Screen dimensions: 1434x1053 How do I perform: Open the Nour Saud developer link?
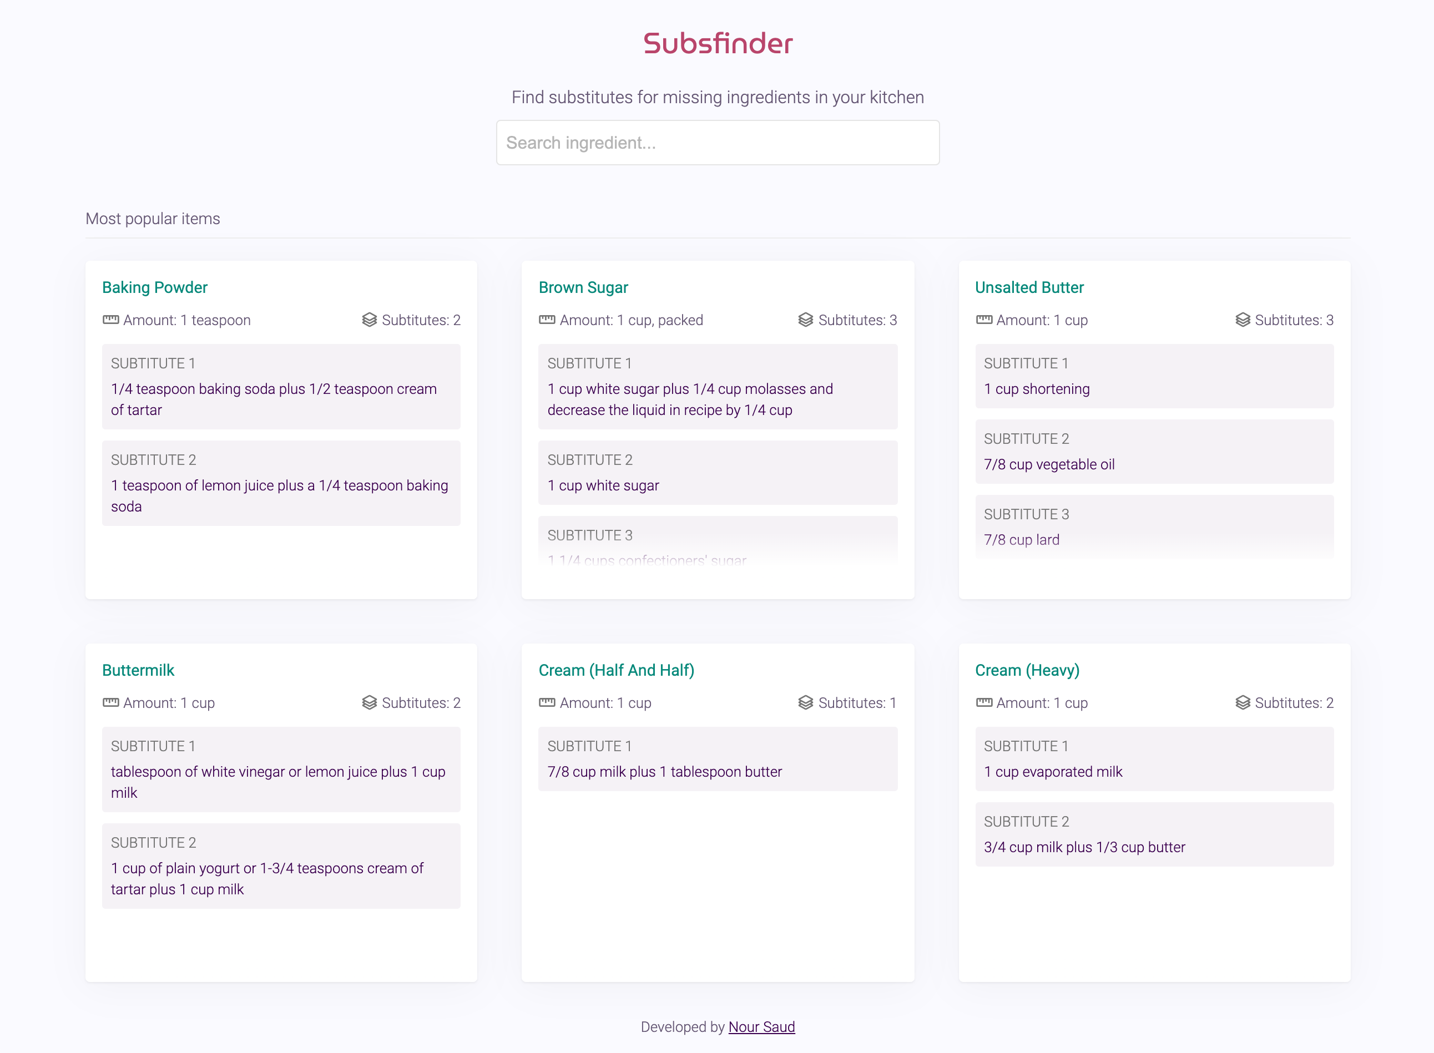pyautogui.click(x=761, y=1027)
